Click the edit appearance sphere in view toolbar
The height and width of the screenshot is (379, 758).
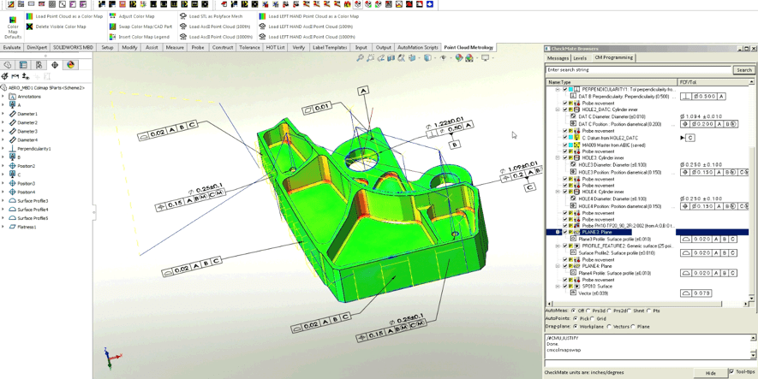coord(459,58)
